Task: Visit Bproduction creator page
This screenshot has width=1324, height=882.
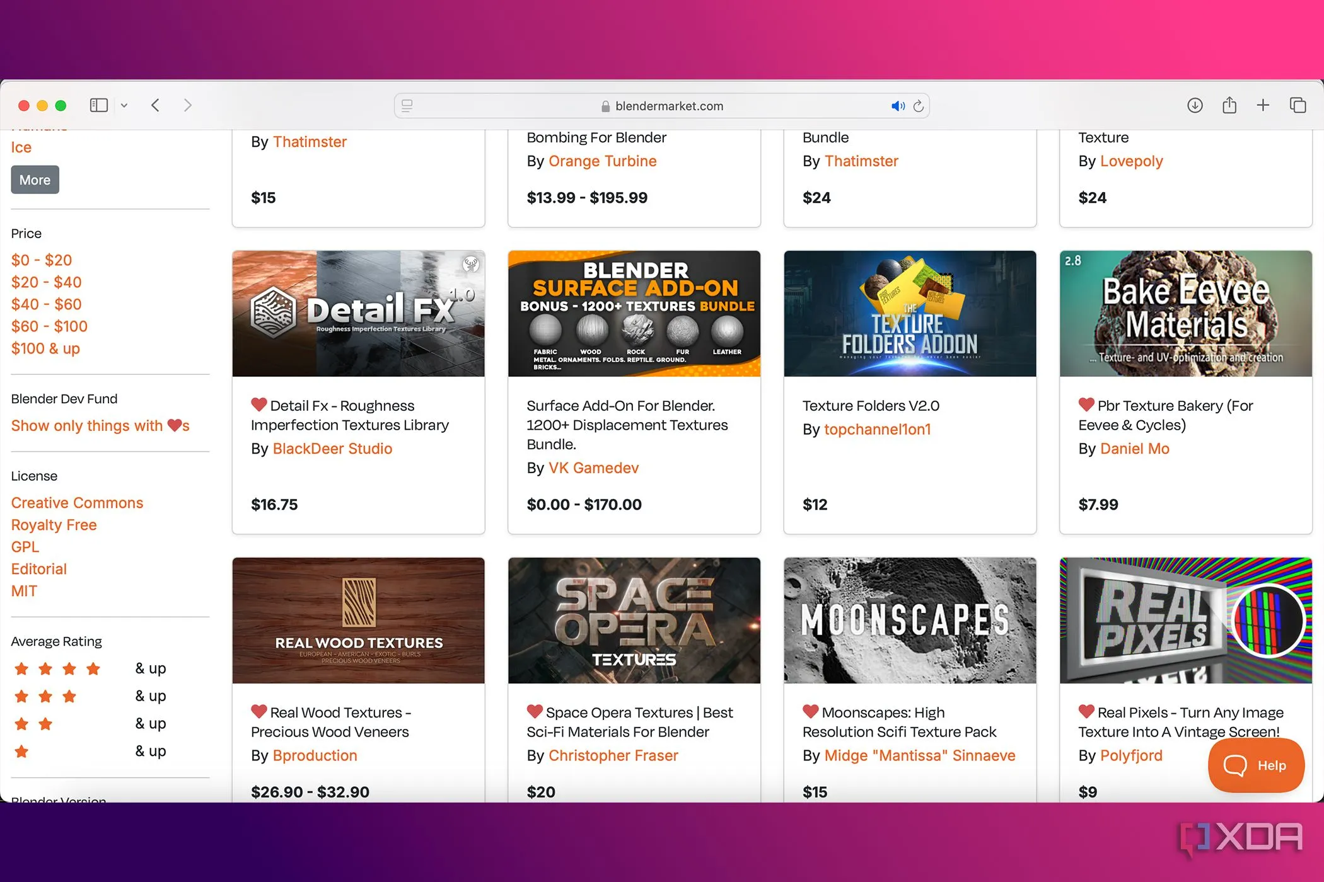Action: [315, 755]
